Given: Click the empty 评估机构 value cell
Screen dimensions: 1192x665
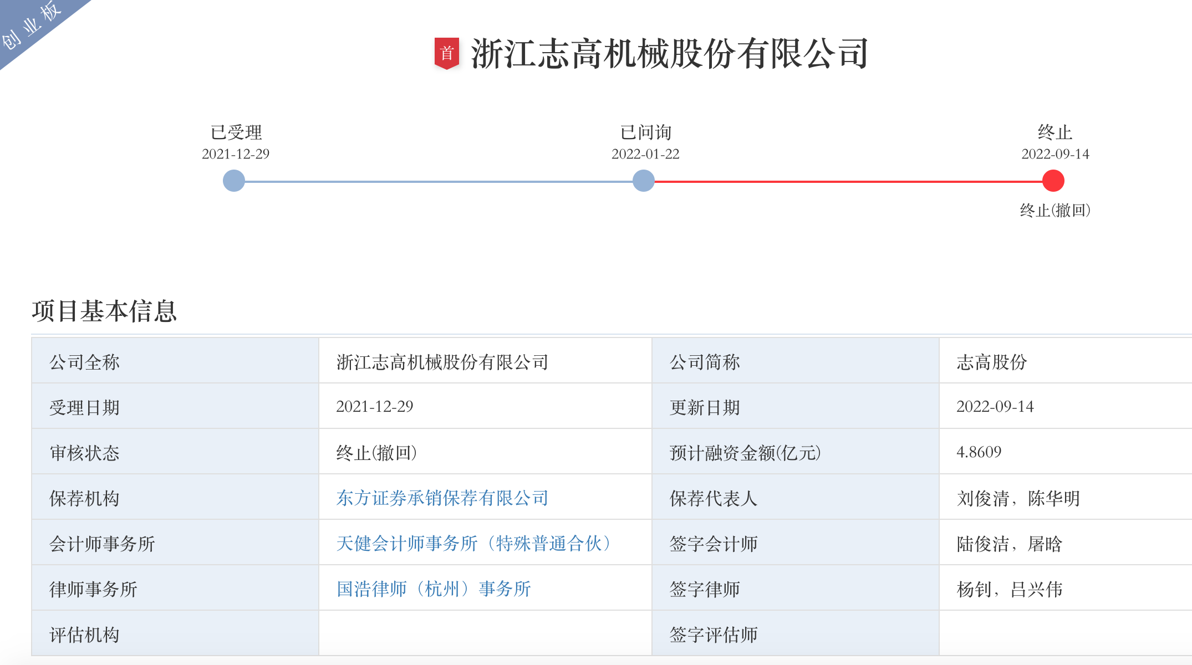Looking at the screenshot, I should pyautogui.click(x=485, y=634).
